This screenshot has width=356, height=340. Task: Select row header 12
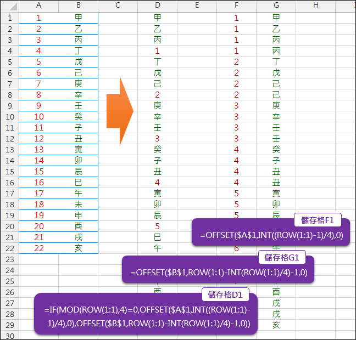click(x=9, y=139)
